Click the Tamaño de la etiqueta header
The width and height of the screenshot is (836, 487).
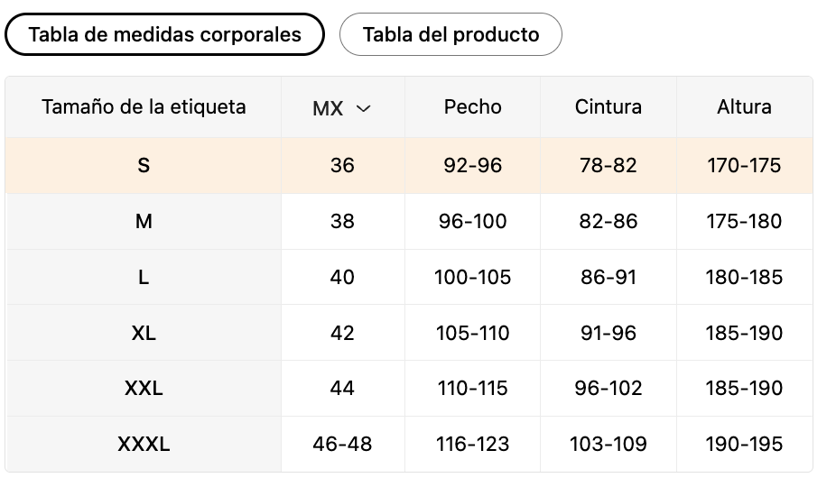[144, 107]
